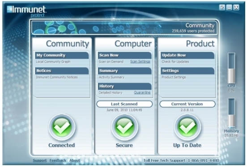Screen dimensions: 247x167
Task: Click the green Secure checkmark icon
Action: click(x=124, y=127)
